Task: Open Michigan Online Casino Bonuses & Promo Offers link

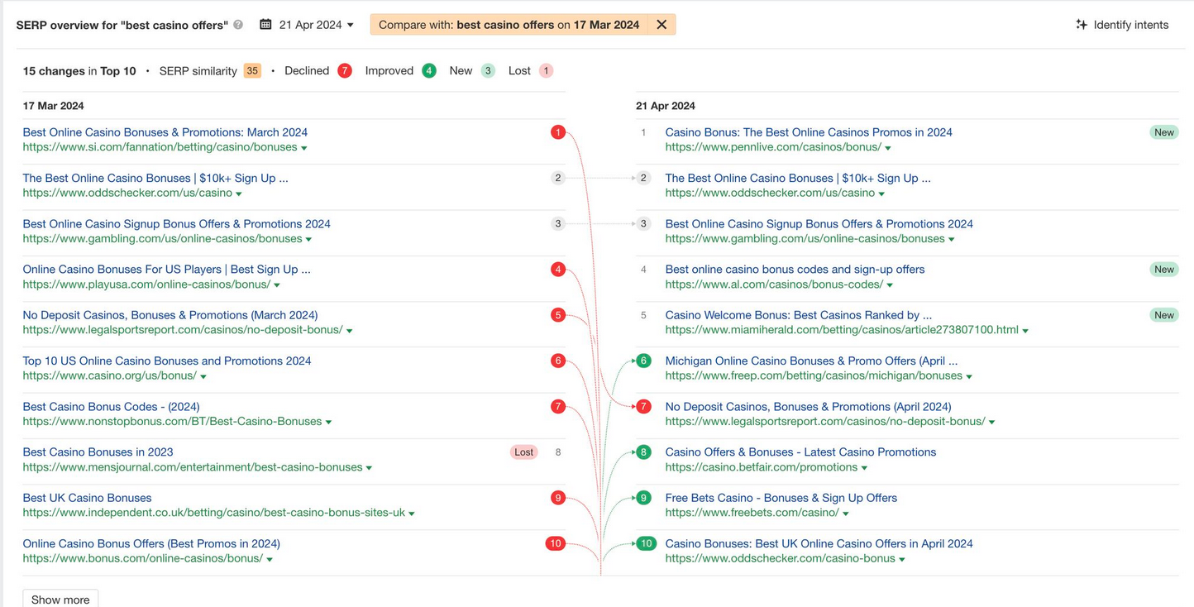Action: click(812, 361)
